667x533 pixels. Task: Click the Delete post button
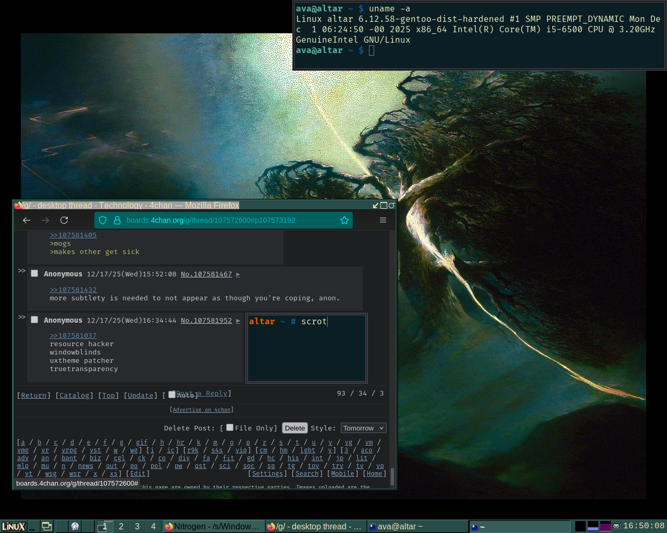[x=295, y=428]
